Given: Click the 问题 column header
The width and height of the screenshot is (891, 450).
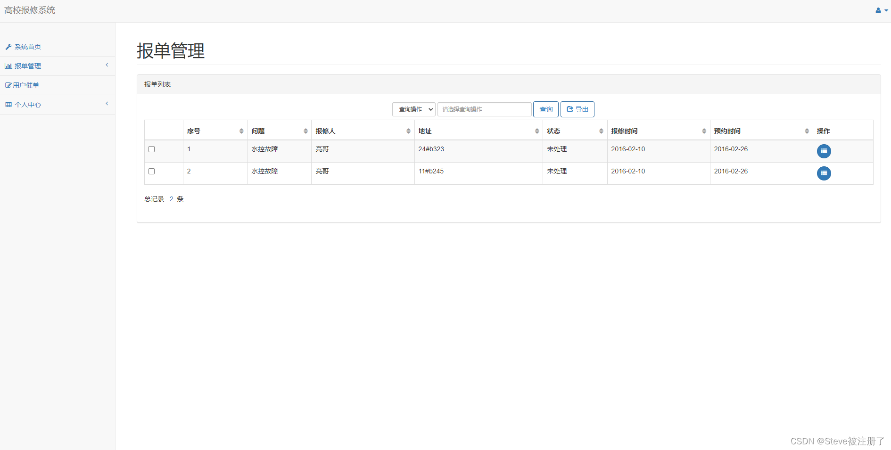Looking at the screenshot, I should tap(279, 131).
